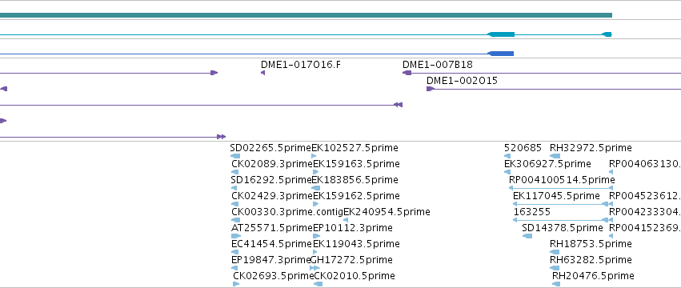Click the RP004063130 truncated label
The image size is (681, 288).
point(645,164)
